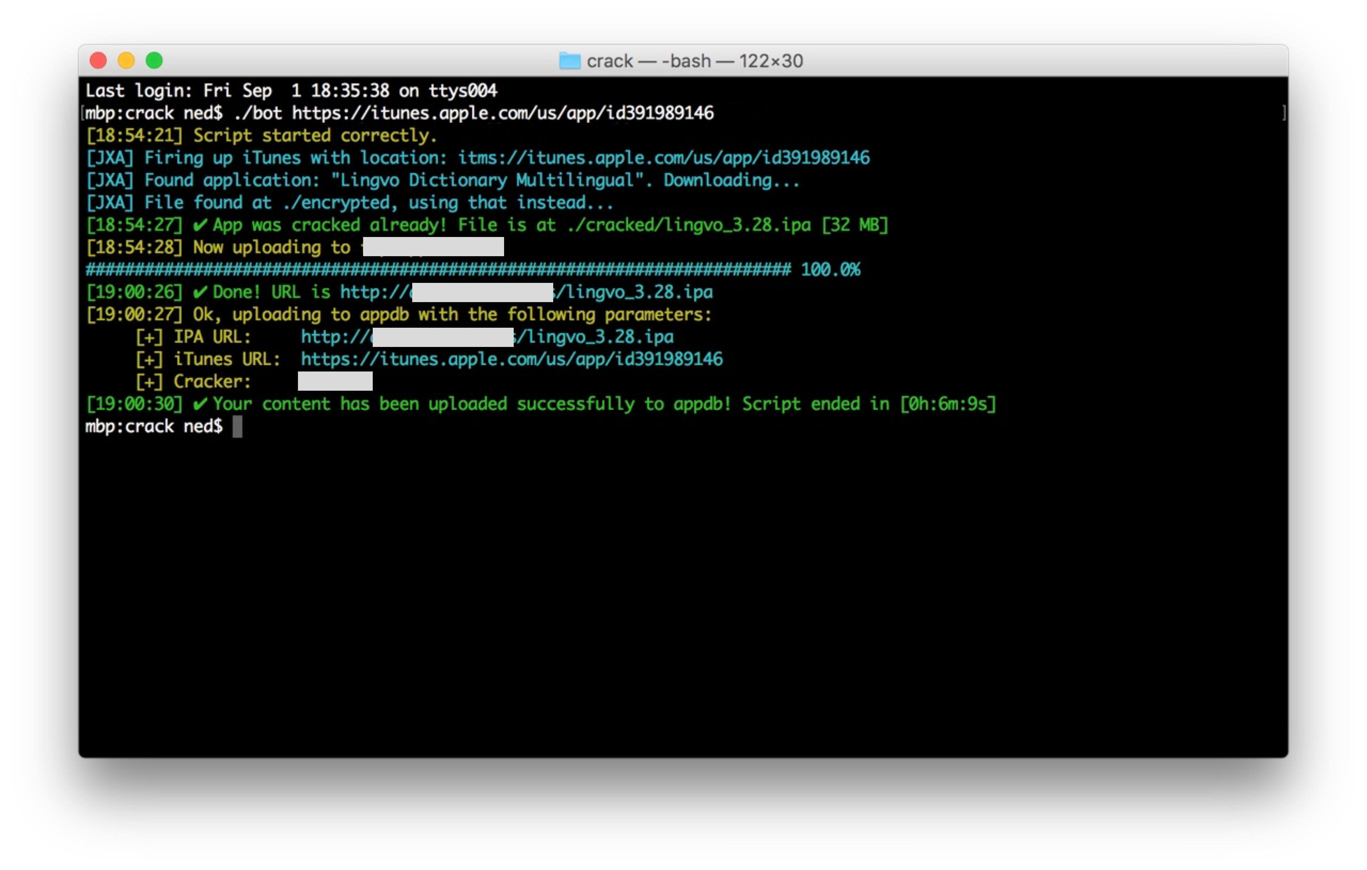The image size is (1367, 870).
Task: Click the itms:// location link in JXA line
Action: (664, 158)
